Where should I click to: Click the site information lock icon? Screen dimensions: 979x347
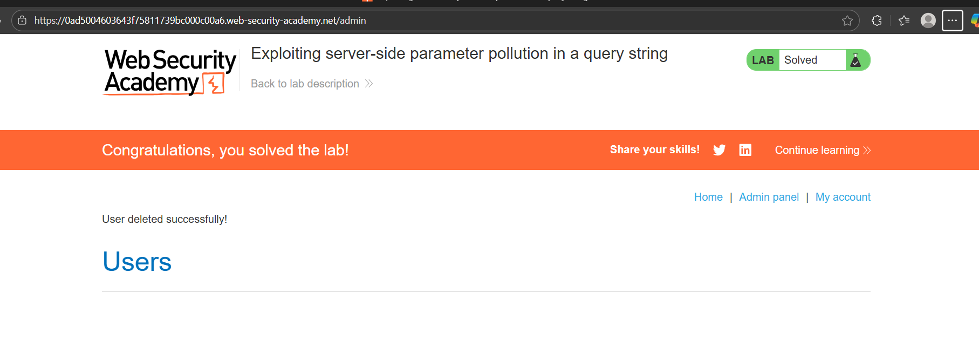pyautogui.click(x=22, y=21)
